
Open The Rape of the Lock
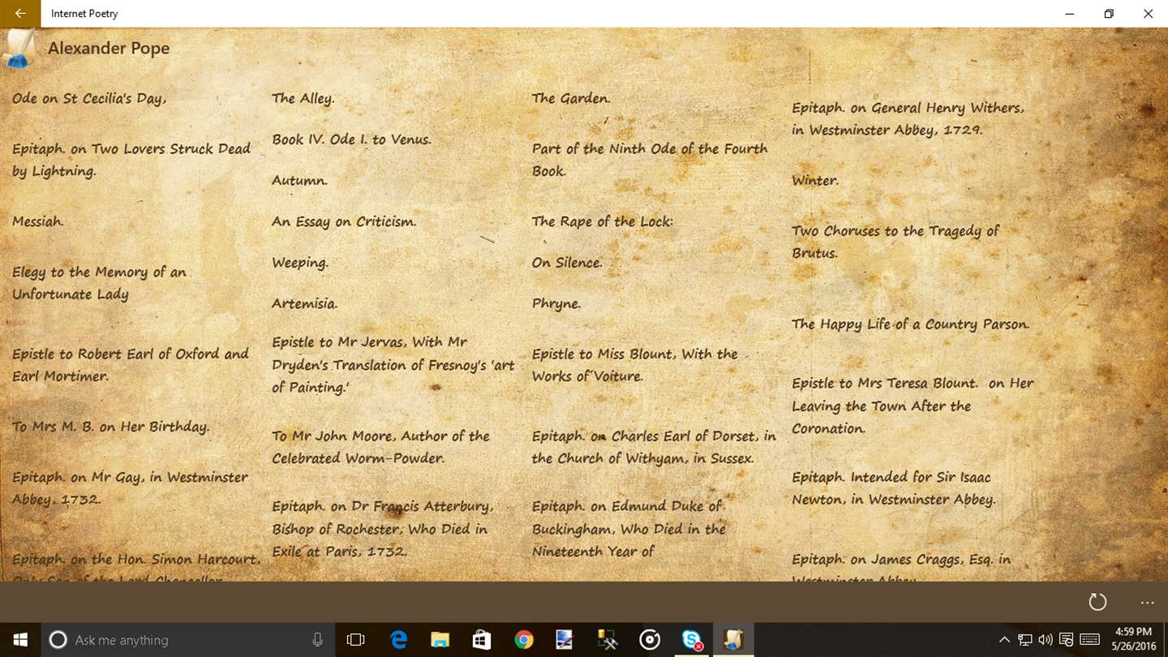(x=602, y=221)
